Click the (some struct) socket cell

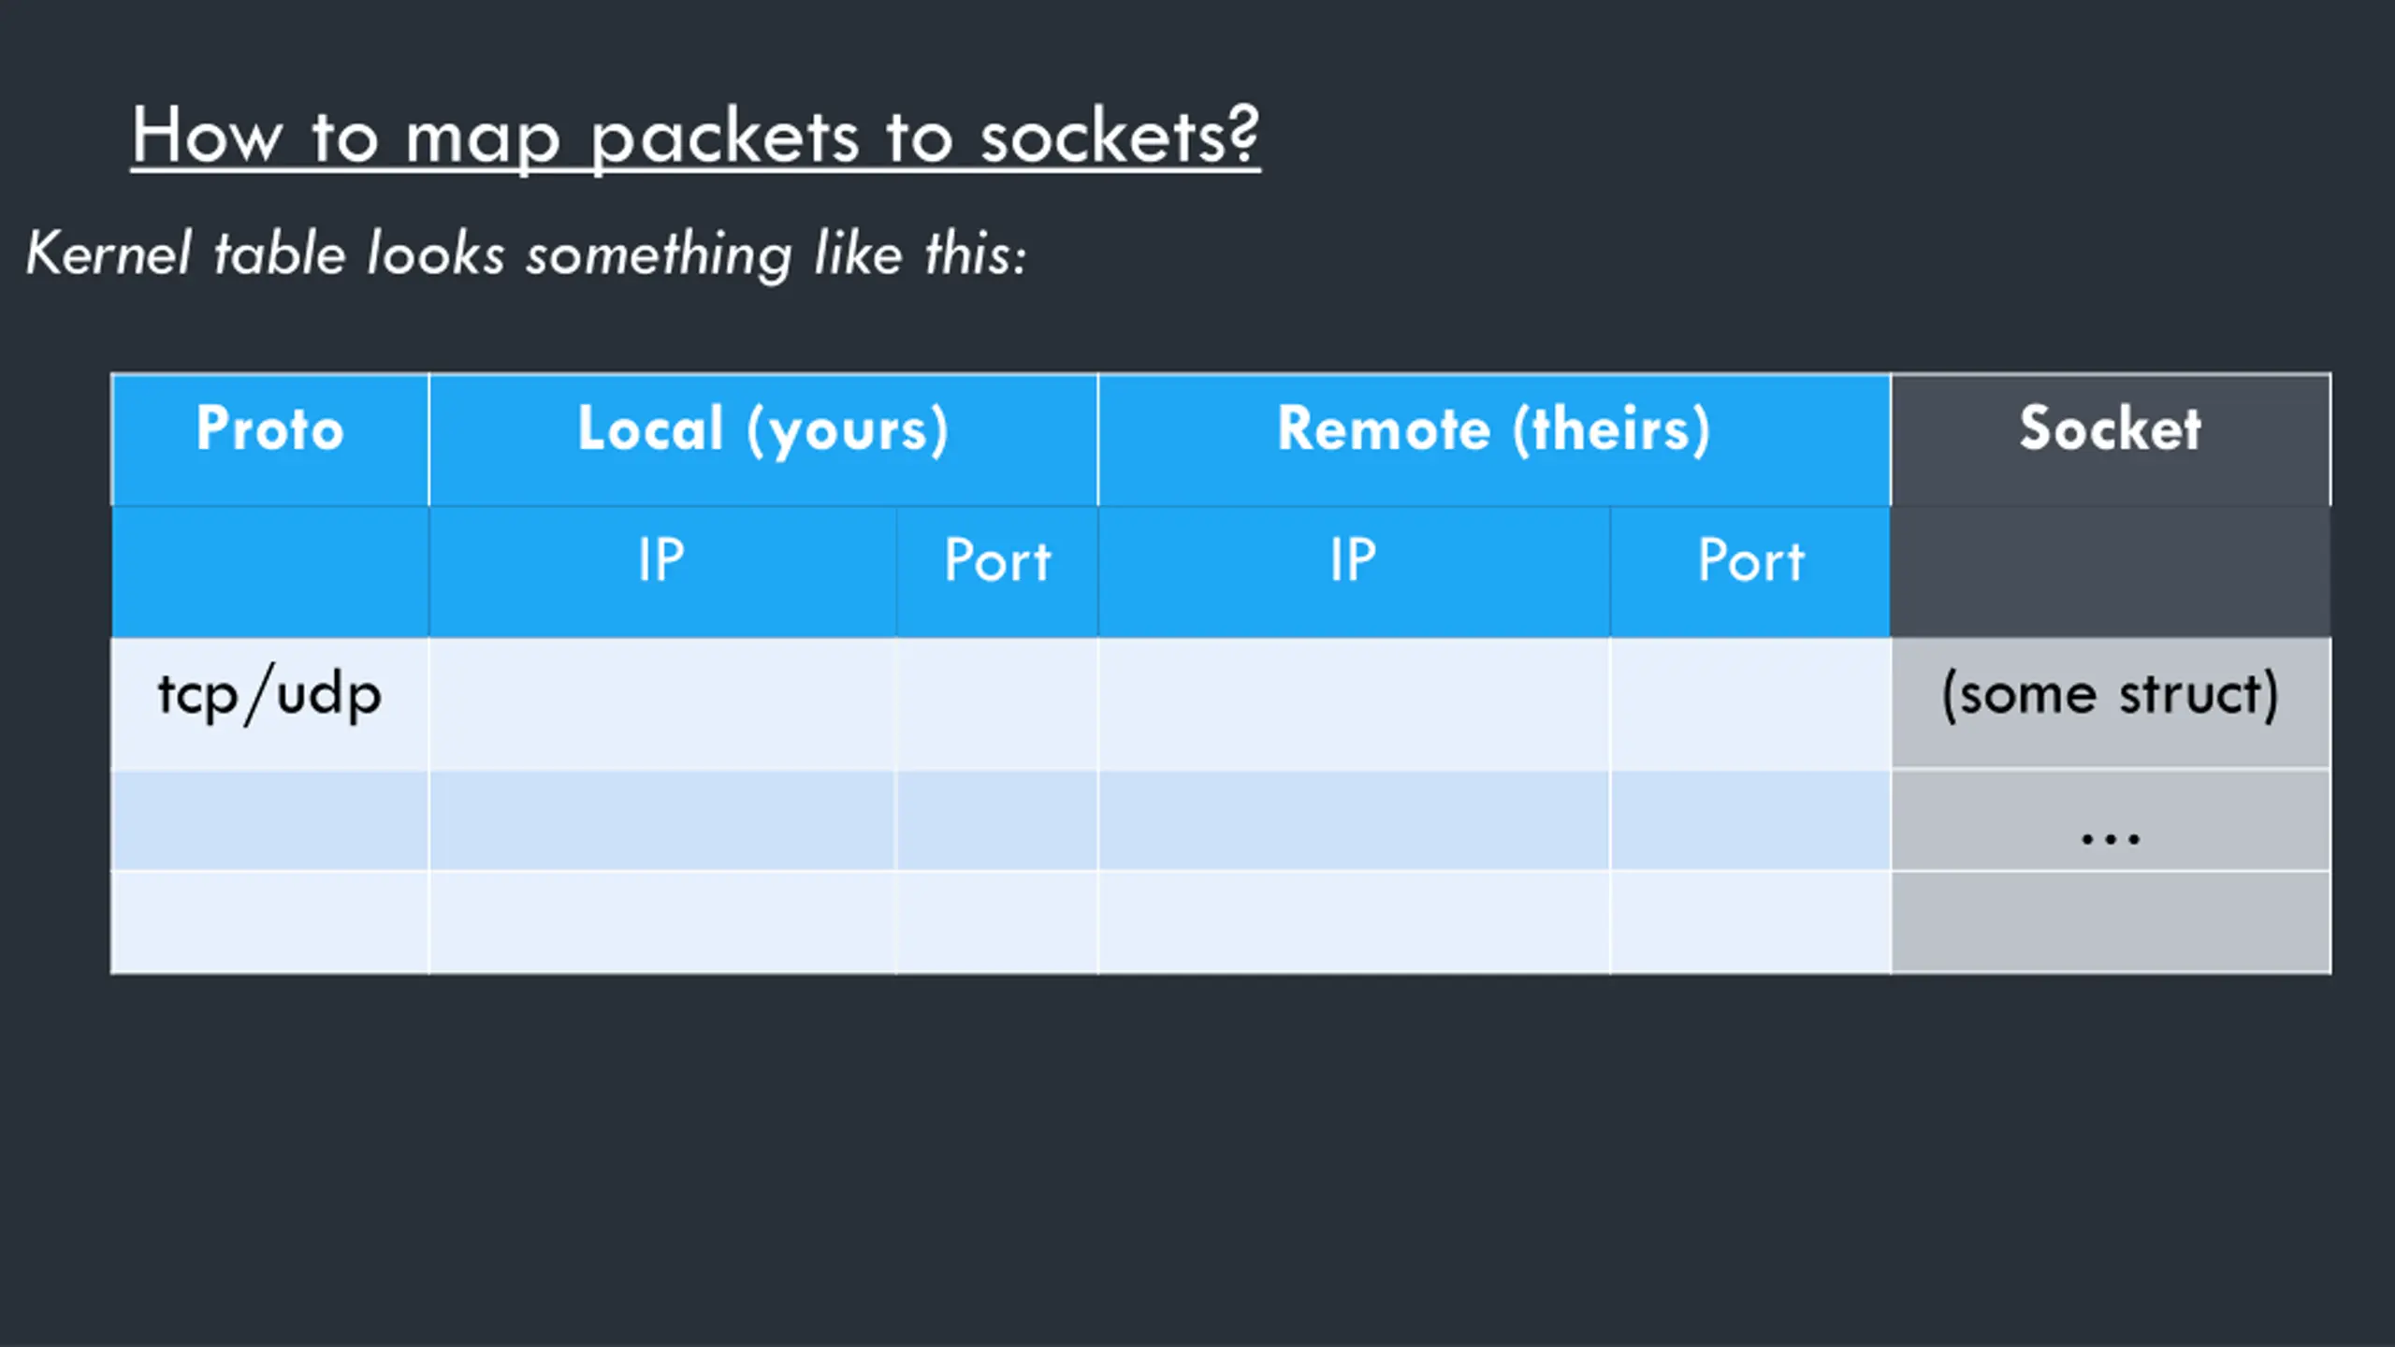tap(2111, 703)
